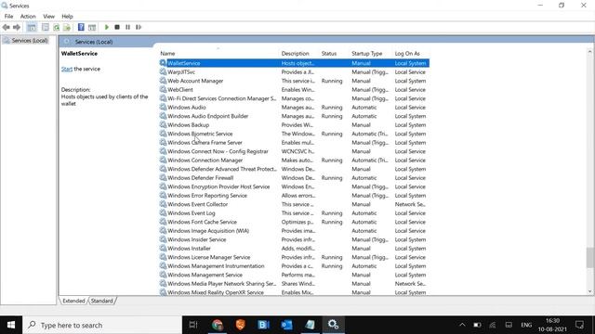The height and width of the screenshot is (334, 595).
Task: Click the Start link for WalletService
Action: 67,69
